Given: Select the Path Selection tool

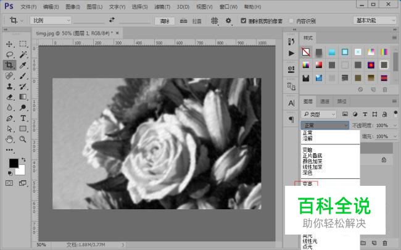Looking at the screenshot, I should (x=9, y=129).
